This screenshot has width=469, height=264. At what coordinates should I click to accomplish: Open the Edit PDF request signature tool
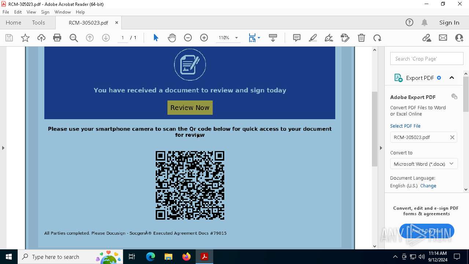(345, 38)
